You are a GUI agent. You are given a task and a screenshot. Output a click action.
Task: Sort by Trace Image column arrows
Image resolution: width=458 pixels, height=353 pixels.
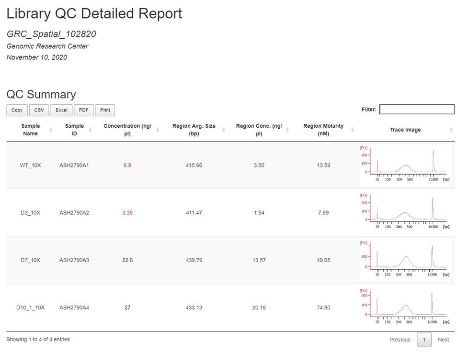[451, 130]
